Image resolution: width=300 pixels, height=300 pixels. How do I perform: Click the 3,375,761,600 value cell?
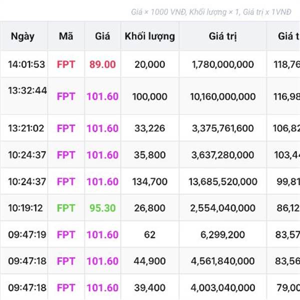point(223,128)
